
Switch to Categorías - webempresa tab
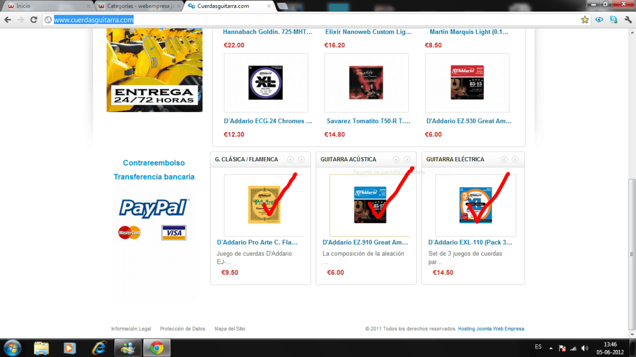140,6
